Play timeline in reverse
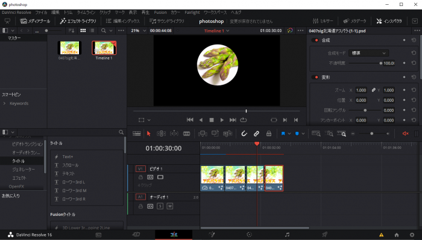Viewport: 422px width, 240px height. pos(201,120)
